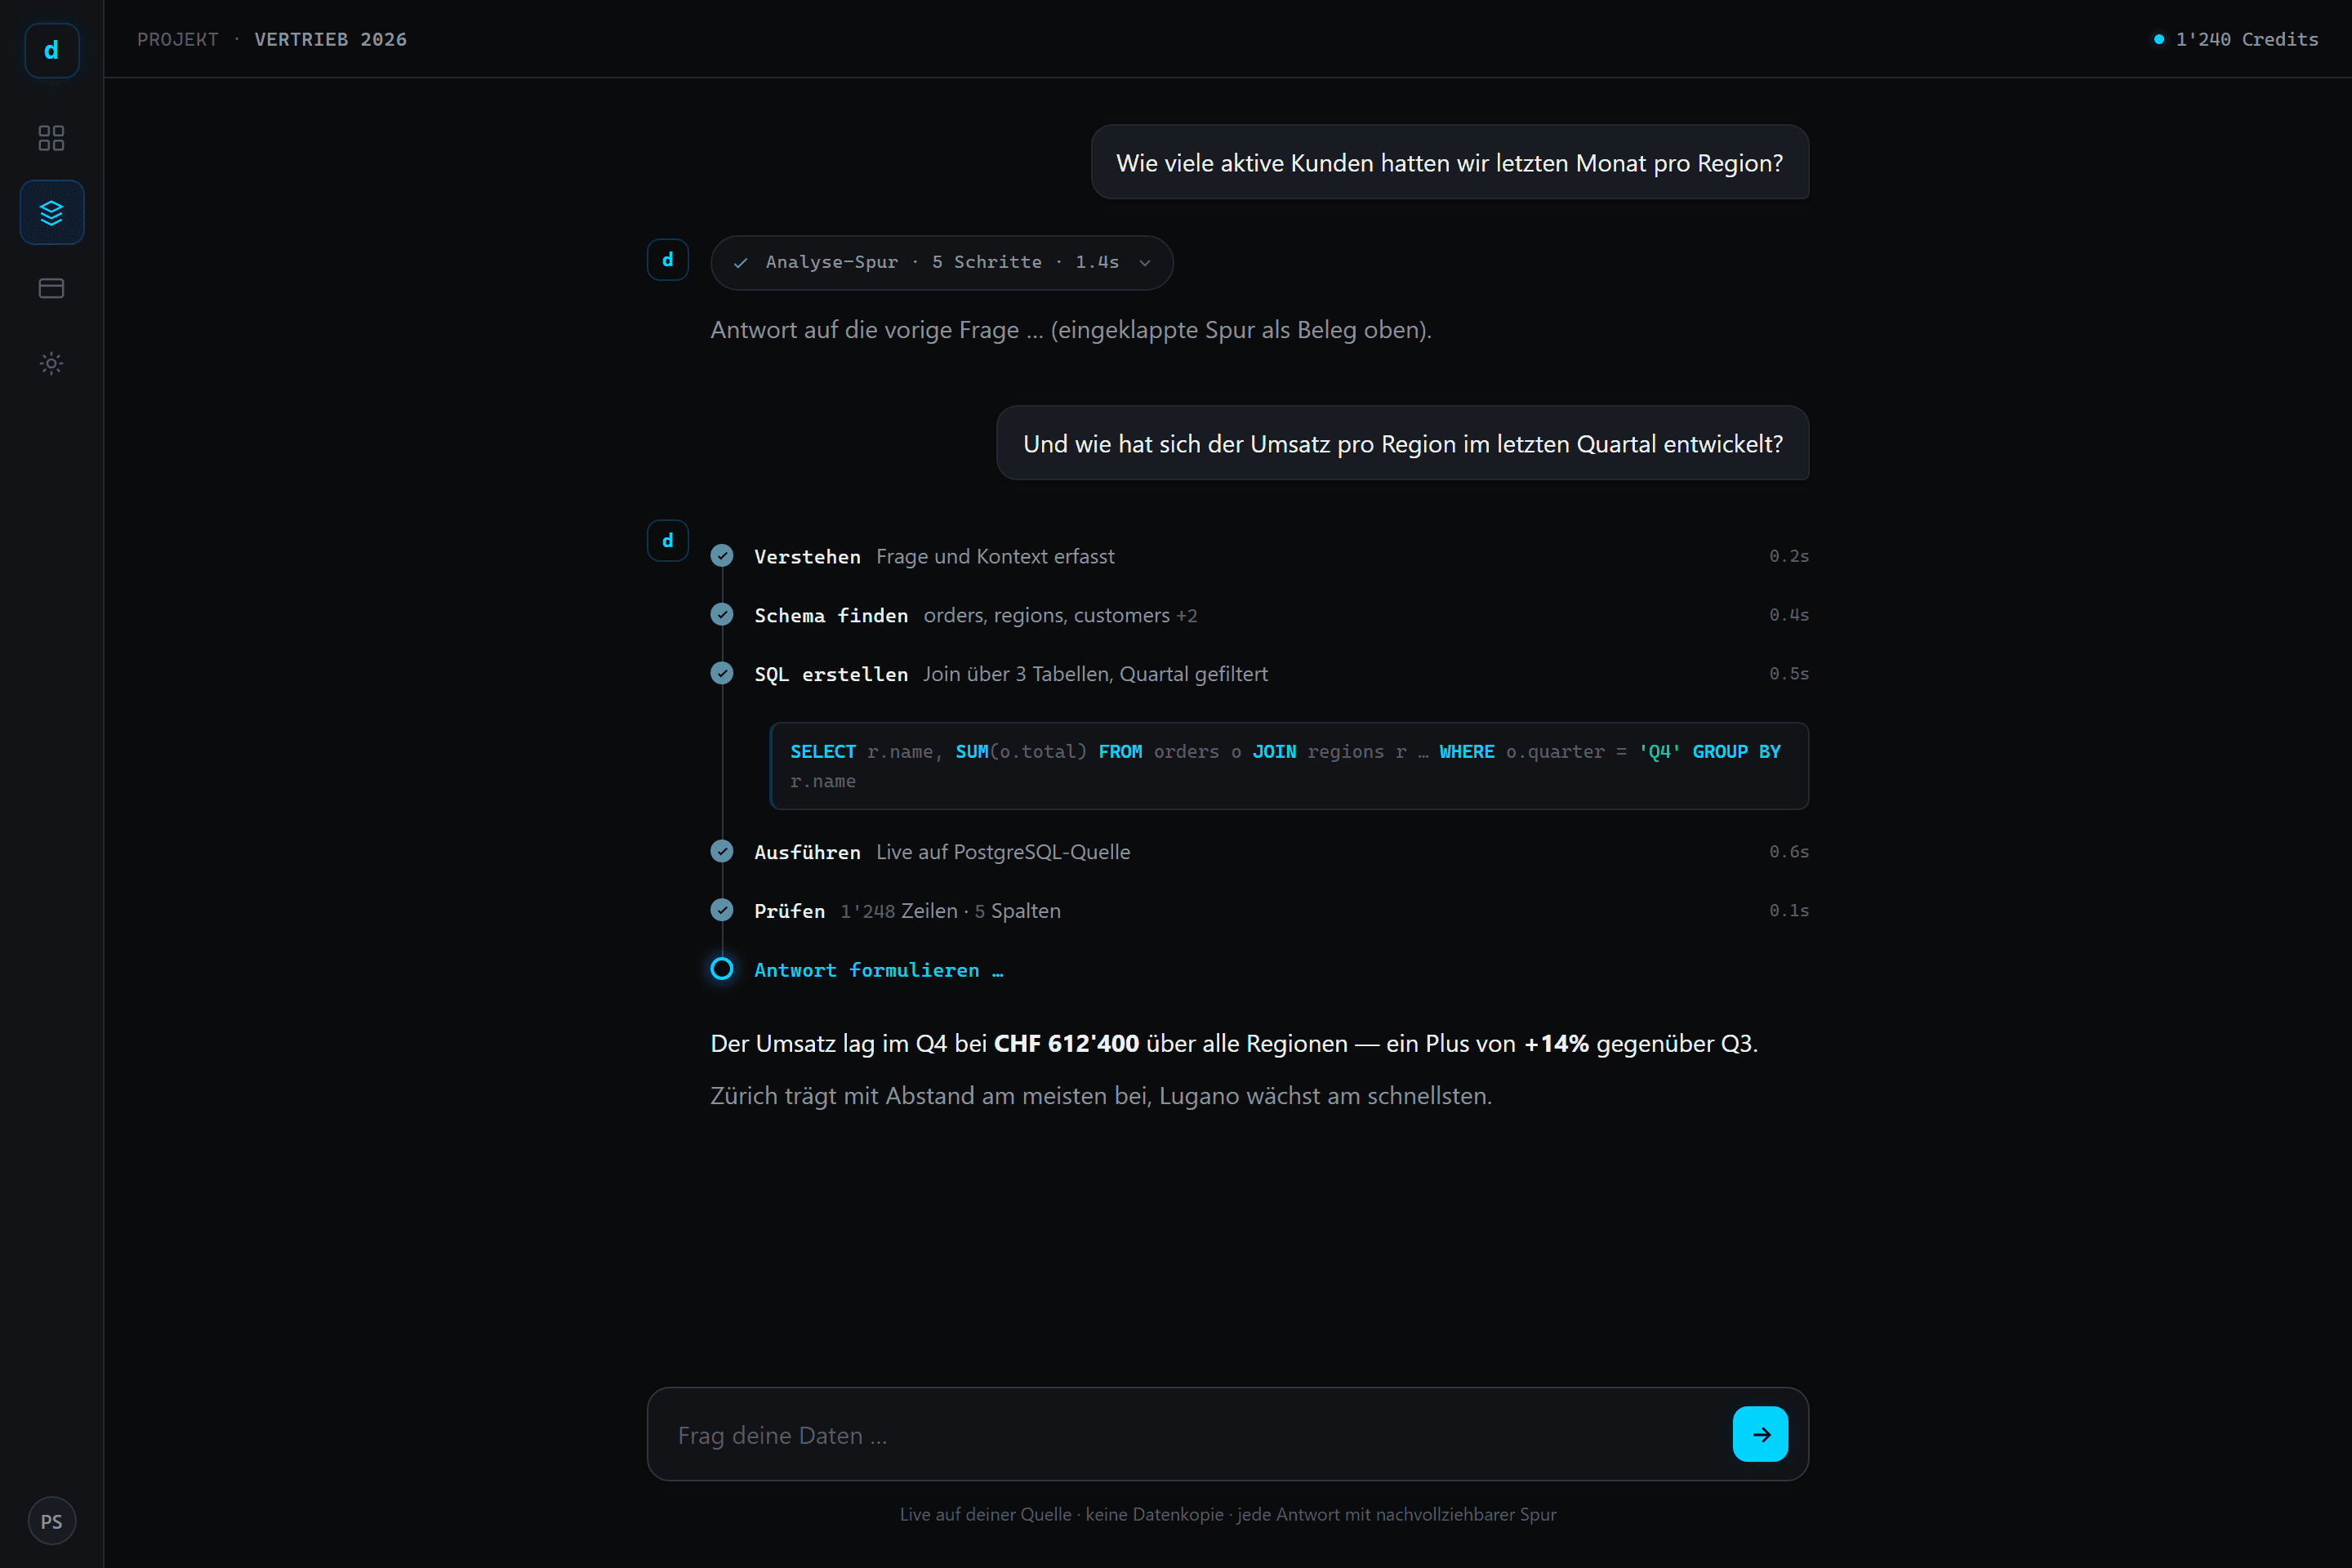
Task: Click the user message about aktive Kunden
Action: pyautogui.click(x=1450, y=162)
